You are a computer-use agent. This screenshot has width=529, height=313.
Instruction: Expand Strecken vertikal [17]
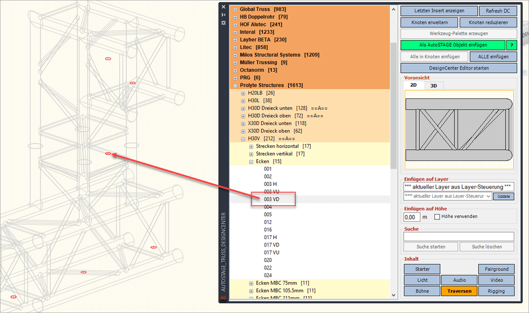coord(251,154)
